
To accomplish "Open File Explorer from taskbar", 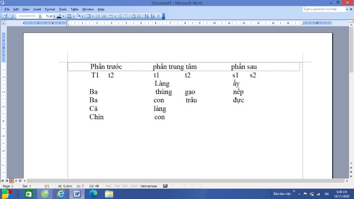I will pyautogui.click(x=109, y=194).
